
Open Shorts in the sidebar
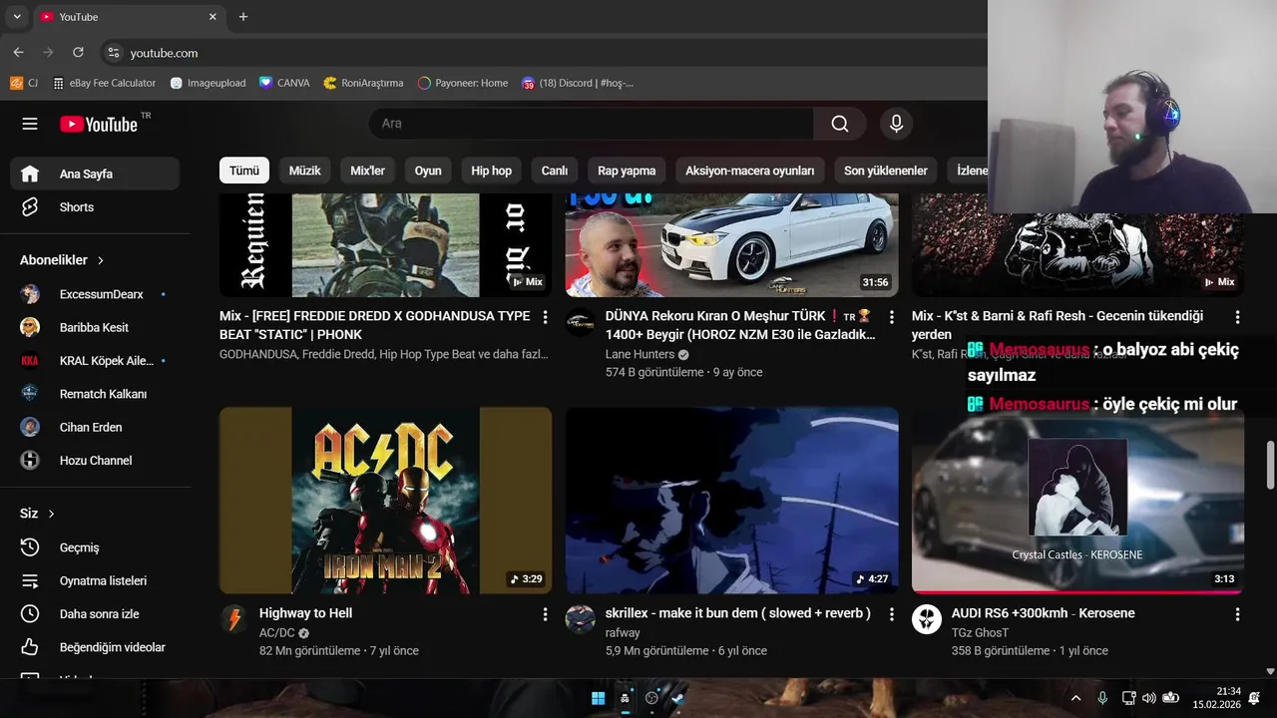coord(95,207)
